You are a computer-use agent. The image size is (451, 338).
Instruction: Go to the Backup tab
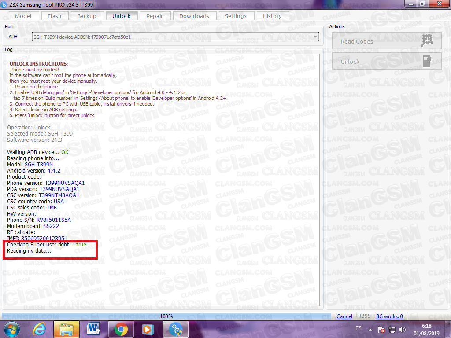pyautogui.click(x=87, y=16)
